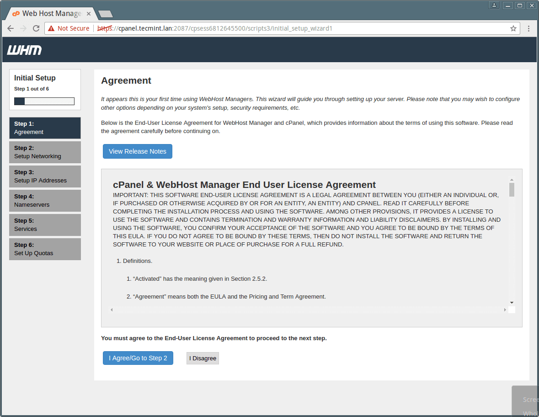
Task: Select the Web Host Manager tab
Action: (x=51, y=14)
